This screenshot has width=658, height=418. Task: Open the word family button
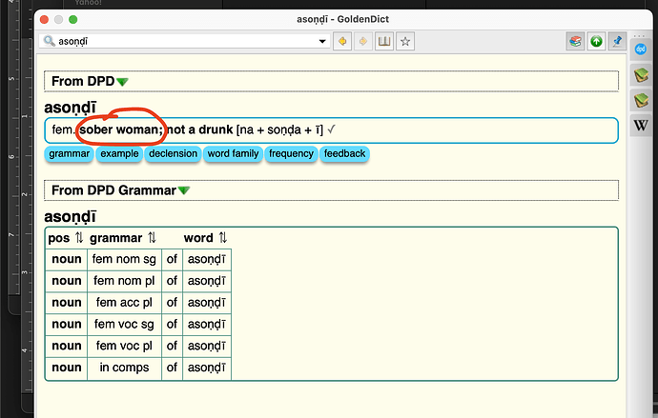[233, 153]
